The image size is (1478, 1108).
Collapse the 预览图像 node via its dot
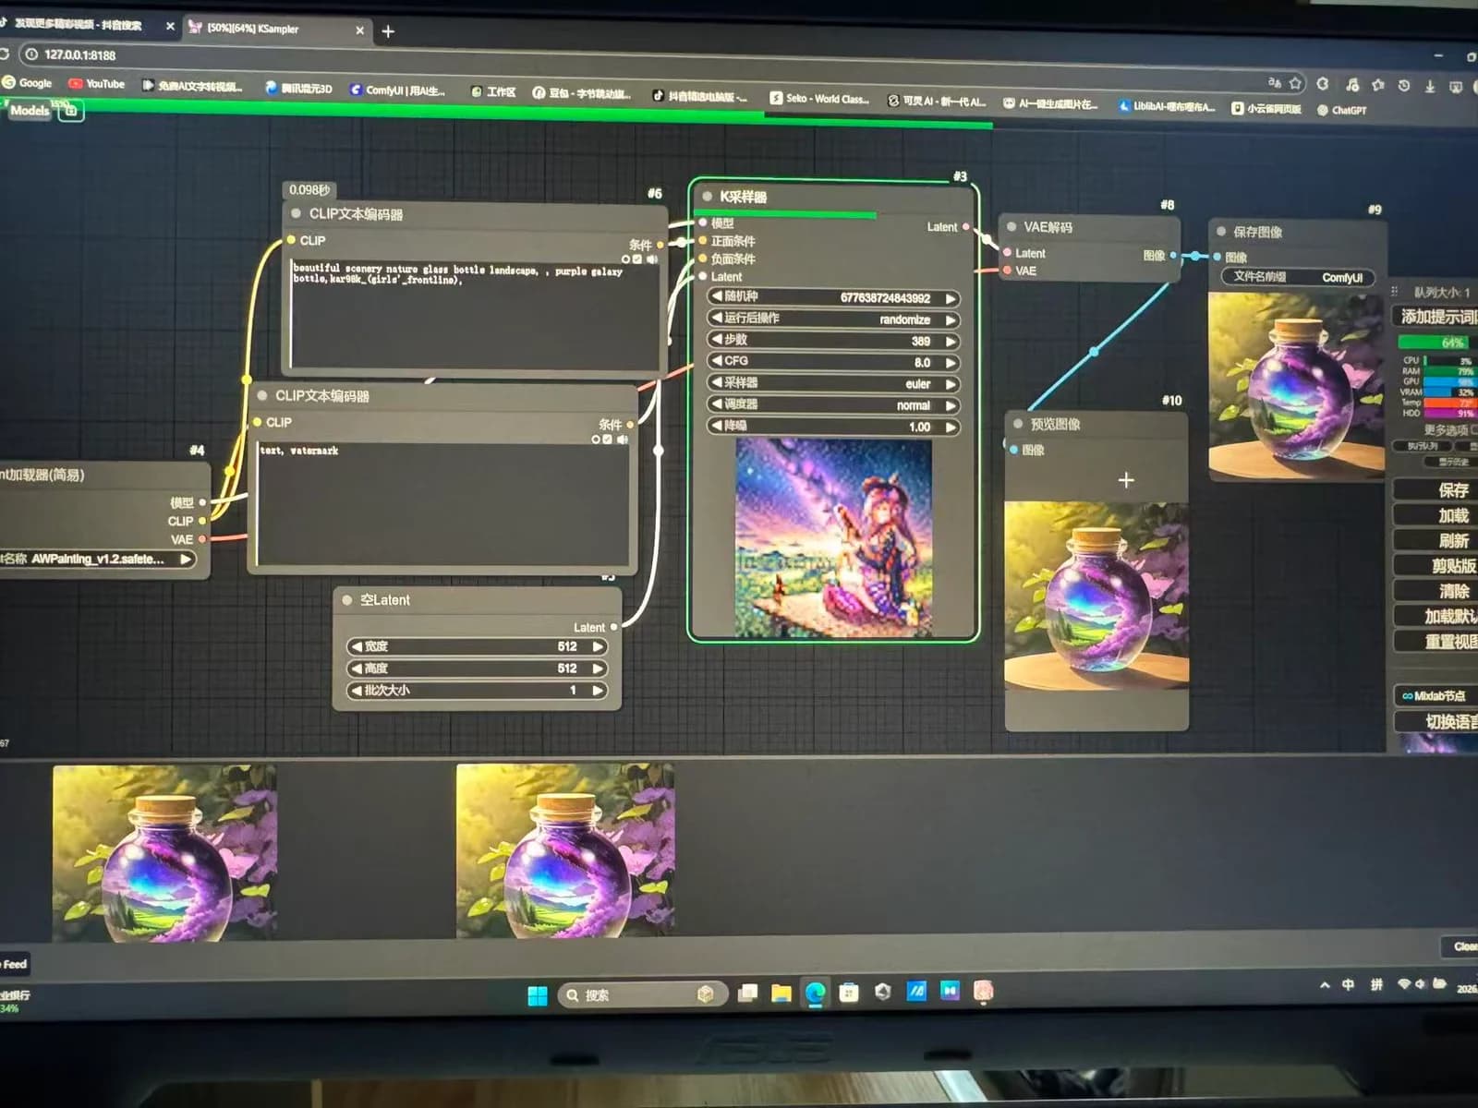tap(1018, 424)
